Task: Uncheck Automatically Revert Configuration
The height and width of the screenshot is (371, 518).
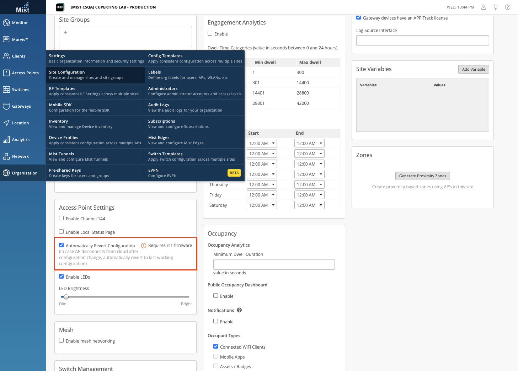Action: [62, 245]
